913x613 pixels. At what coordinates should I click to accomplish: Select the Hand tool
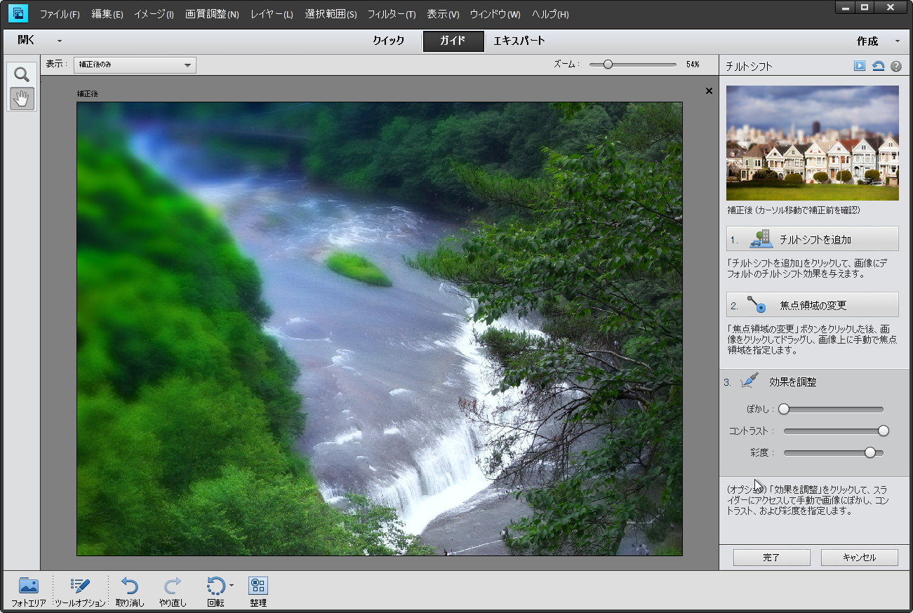pyautogui.click(x=22, y=99)
